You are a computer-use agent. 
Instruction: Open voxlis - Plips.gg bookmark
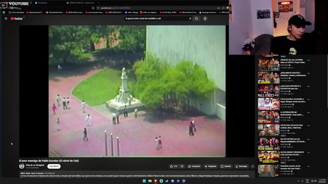[x=131, y=12]
